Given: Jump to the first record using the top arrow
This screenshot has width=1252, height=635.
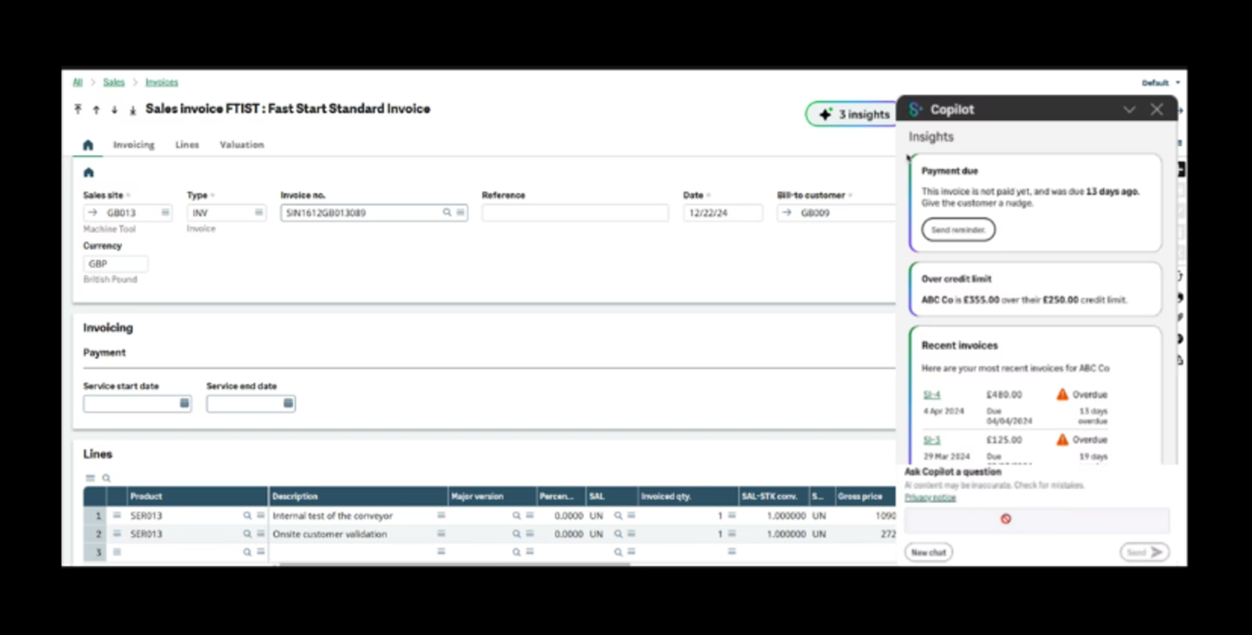Looking at the screenshot, I should click(77, 109).
